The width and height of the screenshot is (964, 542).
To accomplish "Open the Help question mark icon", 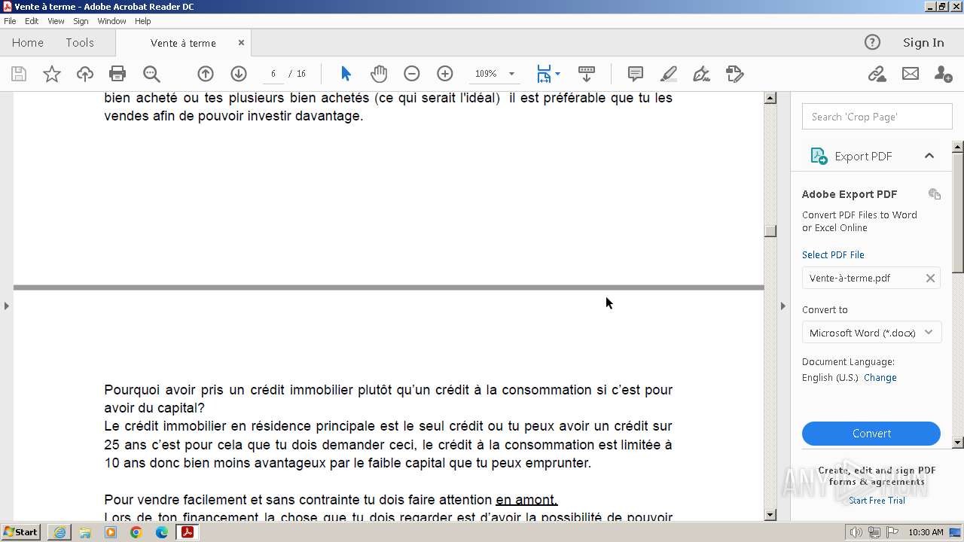I will click(x=872, y=42).
